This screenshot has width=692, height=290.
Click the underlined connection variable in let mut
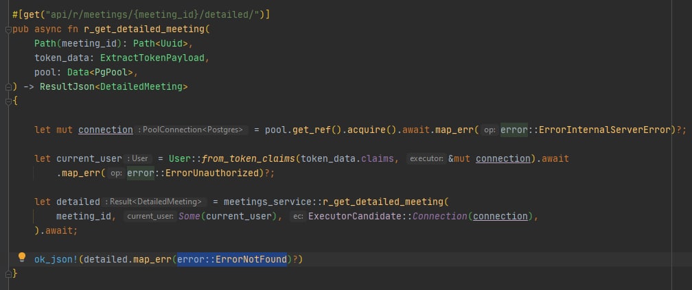[106, 130]
